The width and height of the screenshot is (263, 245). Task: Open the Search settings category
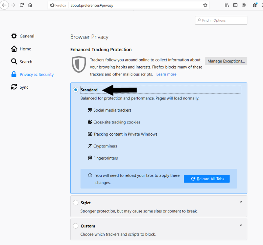[21, 61]
